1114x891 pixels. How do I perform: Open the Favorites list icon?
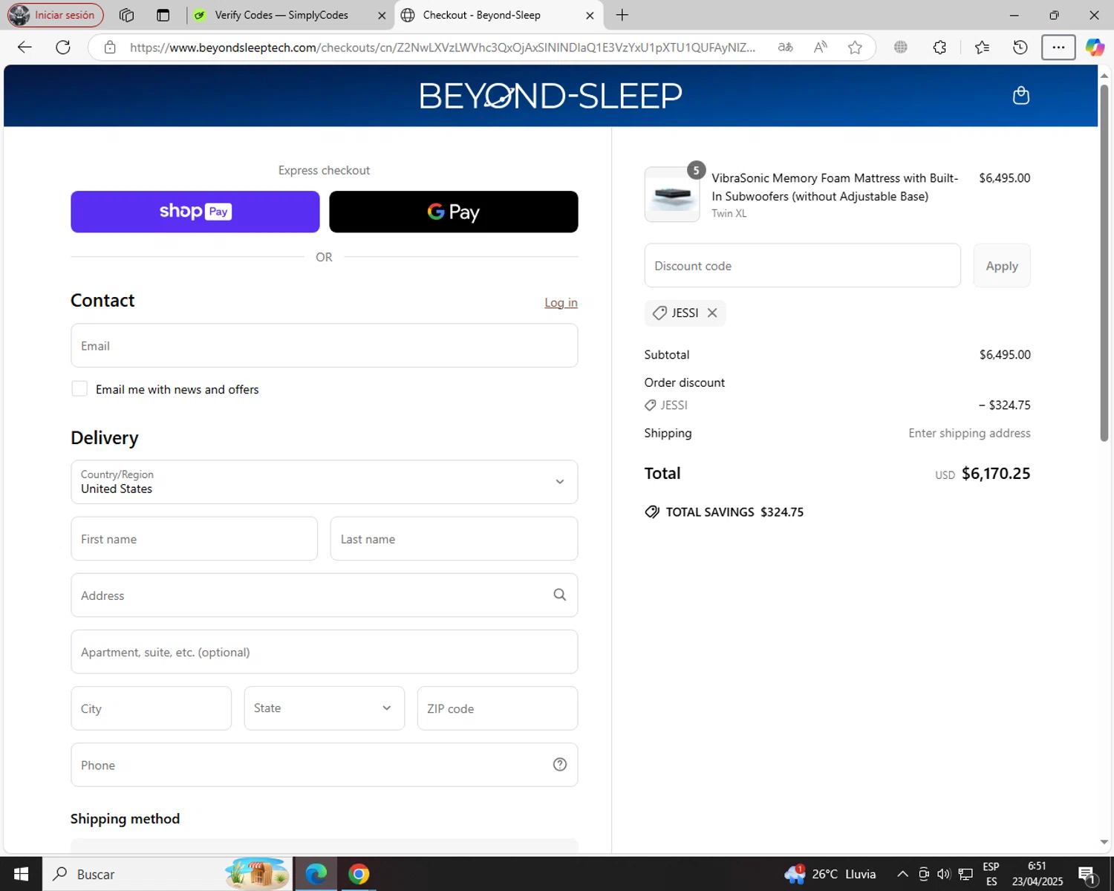click(982, 48)
